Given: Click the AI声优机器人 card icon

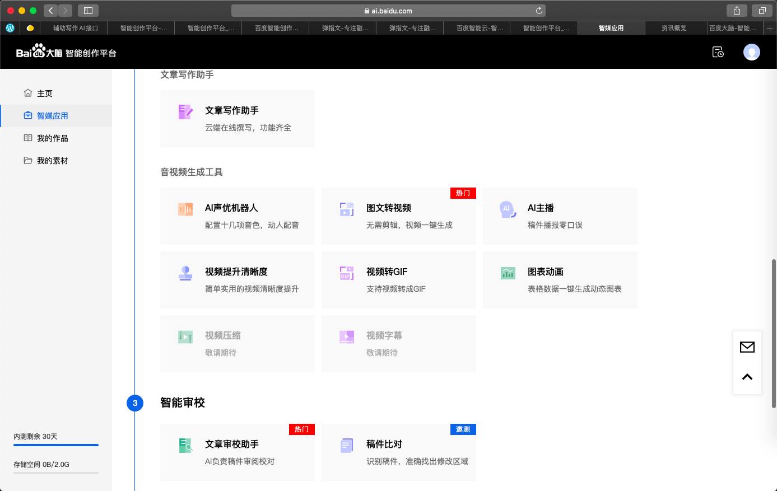Looking at the screenshot, I should pos(185,209).
